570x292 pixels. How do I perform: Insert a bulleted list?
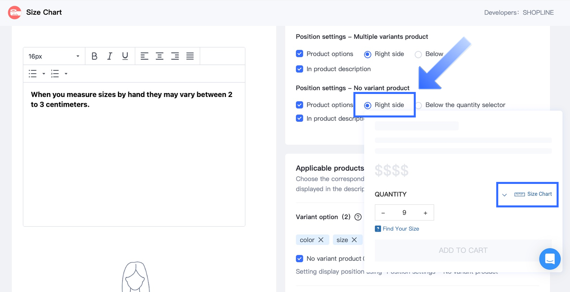(x=33, y=74)
